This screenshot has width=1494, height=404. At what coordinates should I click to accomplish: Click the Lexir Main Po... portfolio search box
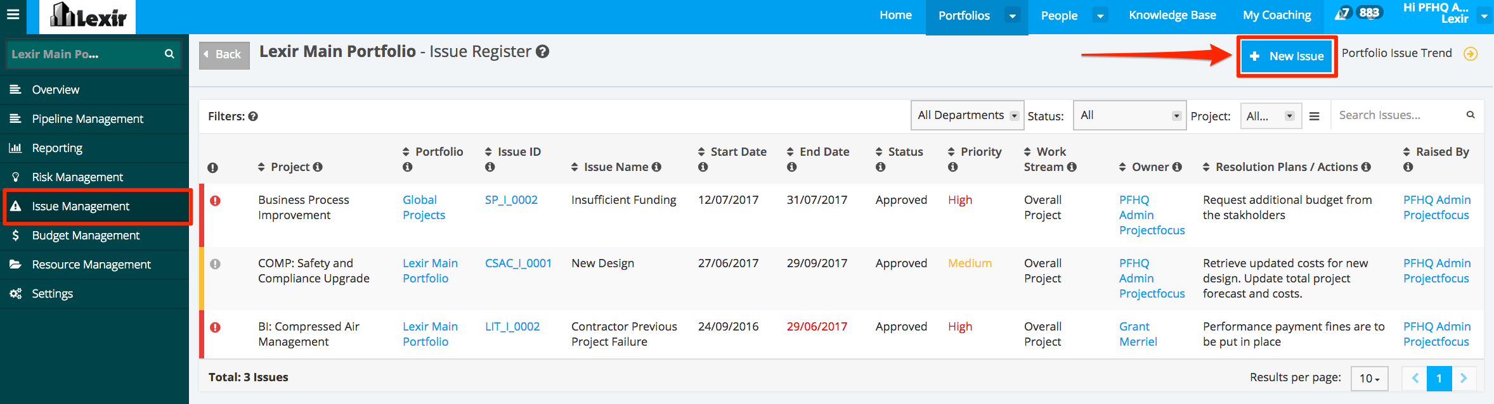pyautogui.click(x=94, y=54)
